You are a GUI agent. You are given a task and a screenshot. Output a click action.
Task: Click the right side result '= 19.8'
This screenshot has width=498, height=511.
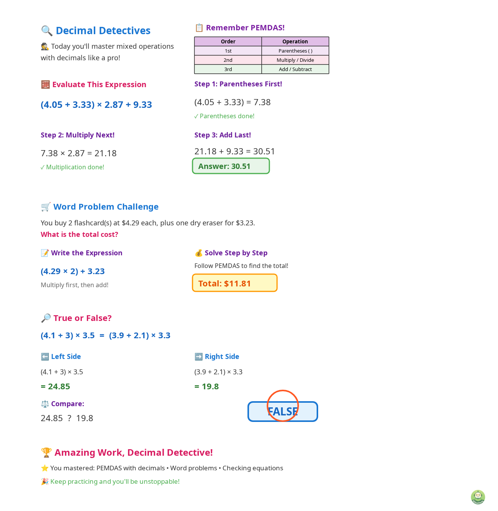[x=207, y=387]
